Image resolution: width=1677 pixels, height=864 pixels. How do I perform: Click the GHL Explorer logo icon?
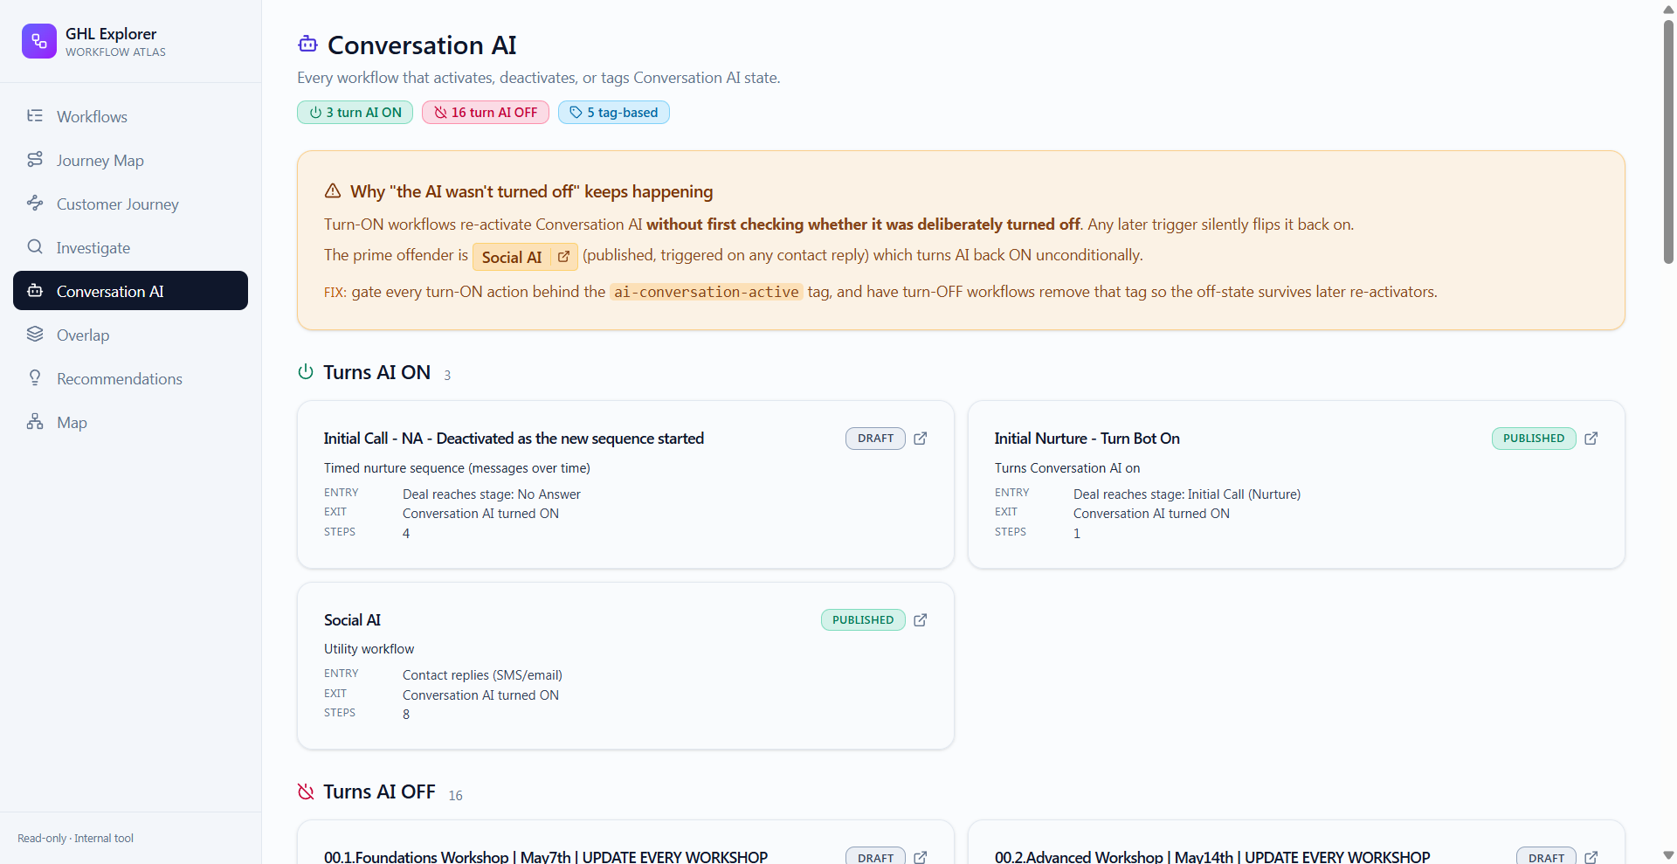39,41
